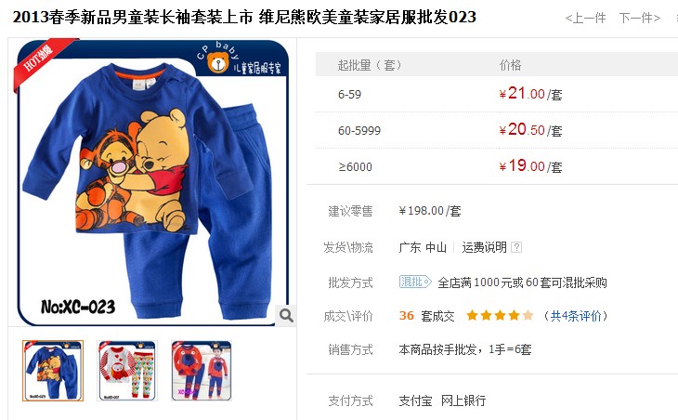Click the magnifier zoom icon on product image
This screenshot has width=678, height=420.
pyautogui.click(x=286, y=315)
